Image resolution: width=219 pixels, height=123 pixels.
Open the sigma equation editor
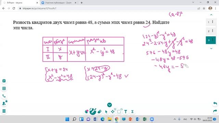point(132,112)
